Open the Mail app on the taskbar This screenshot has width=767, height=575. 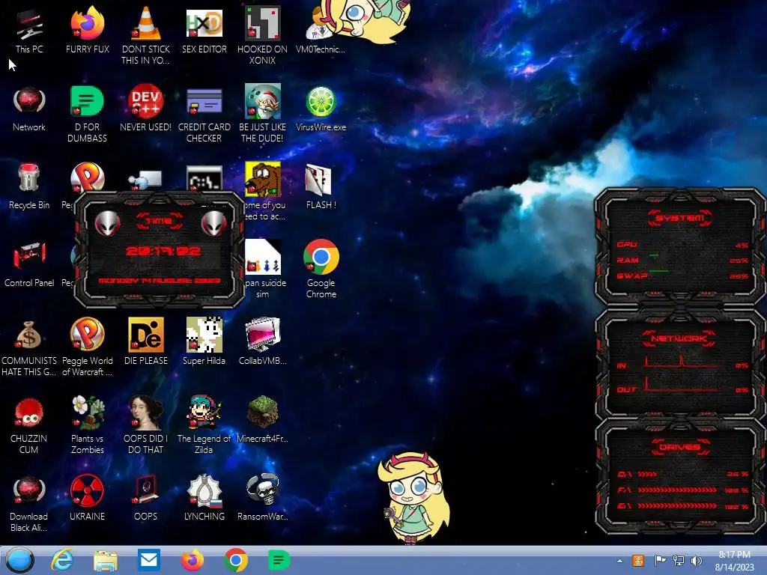(149, 560)
